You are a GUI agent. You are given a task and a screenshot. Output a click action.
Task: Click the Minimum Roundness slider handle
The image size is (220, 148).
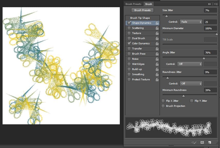coord(183,96)
